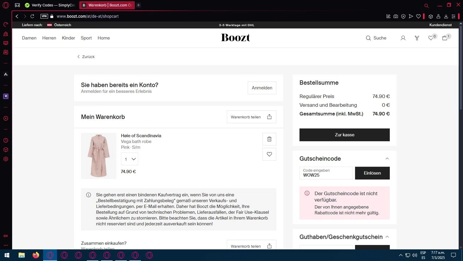Click the Anmelden button
Viewport: 463px width, 261px height.
(262, 88)
